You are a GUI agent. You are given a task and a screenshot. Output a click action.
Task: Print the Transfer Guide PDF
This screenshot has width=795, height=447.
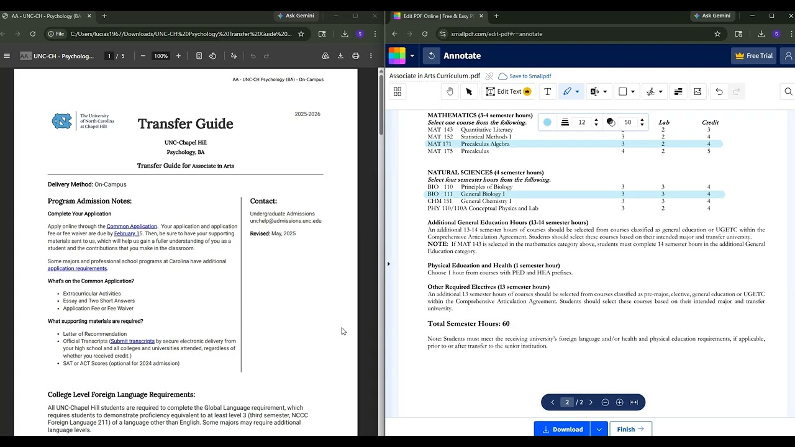click(x=355, y=56)
